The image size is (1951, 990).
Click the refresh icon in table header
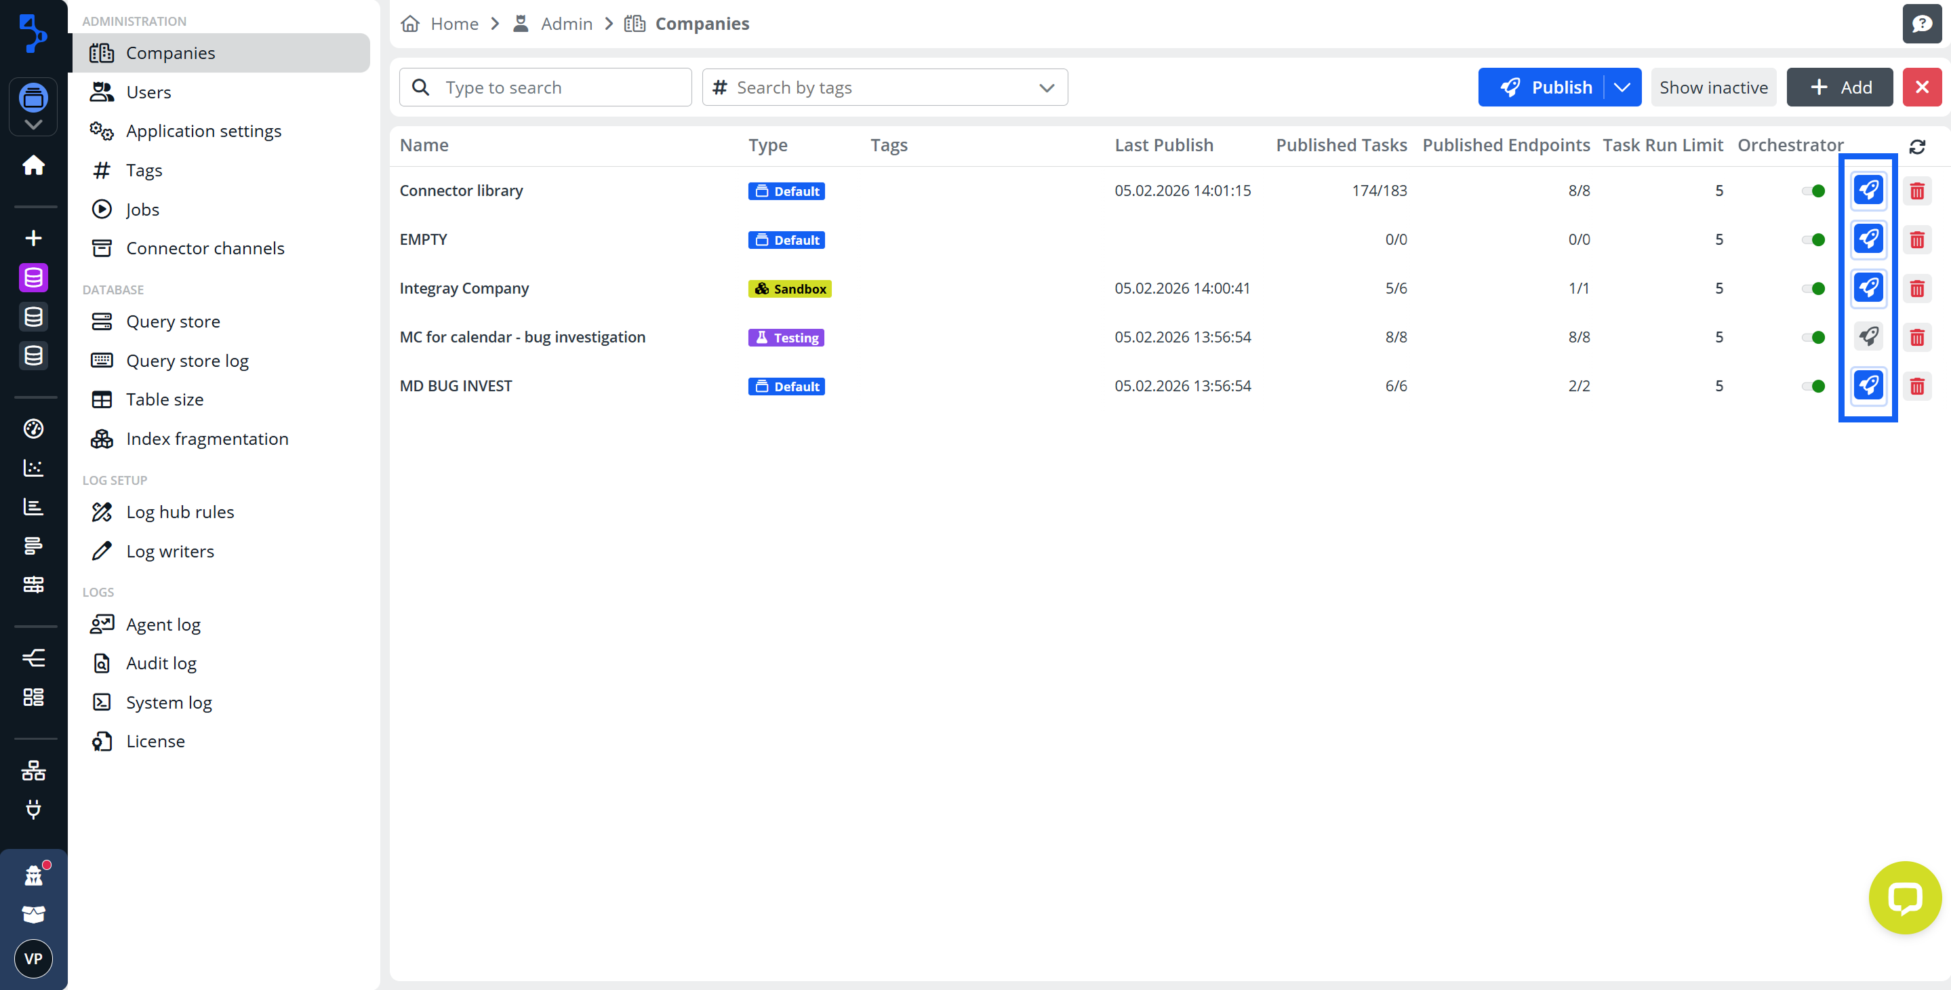click(x=1917, y=146)
